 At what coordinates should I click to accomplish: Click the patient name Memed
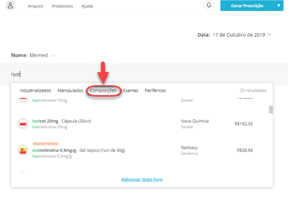38,55
